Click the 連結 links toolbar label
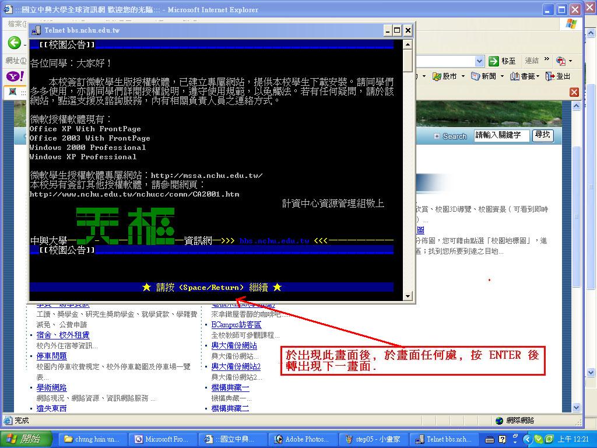The height and width of the screenshot is (448, 597). 532,61
